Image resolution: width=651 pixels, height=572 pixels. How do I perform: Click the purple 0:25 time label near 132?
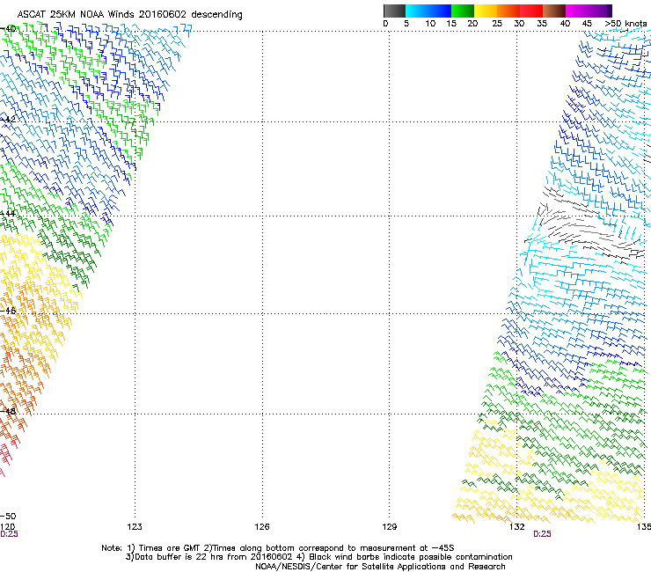[x=542, y=534]
